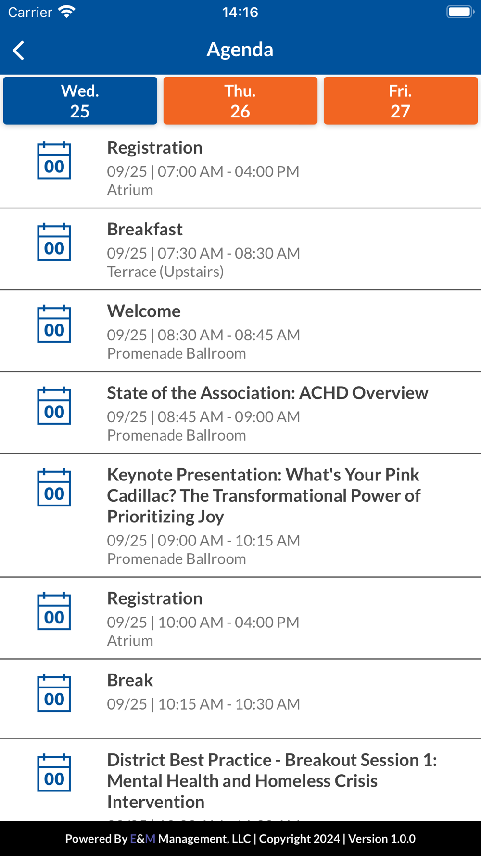The width and height of the screenshot is (481, 856).
Task: Click calendar icon for Breakout Session 1
Action: [54, 773]
